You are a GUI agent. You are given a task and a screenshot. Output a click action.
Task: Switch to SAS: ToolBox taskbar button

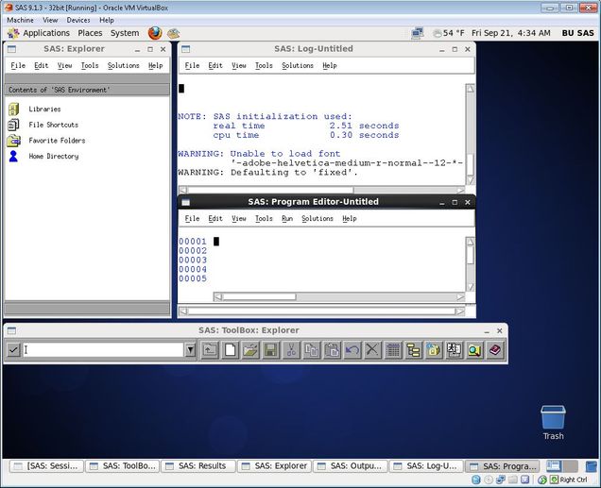122,466
